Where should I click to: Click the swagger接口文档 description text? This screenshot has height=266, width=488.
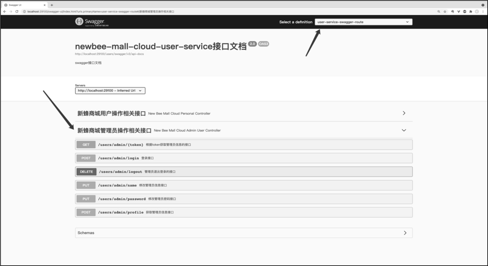coord(88,63)
